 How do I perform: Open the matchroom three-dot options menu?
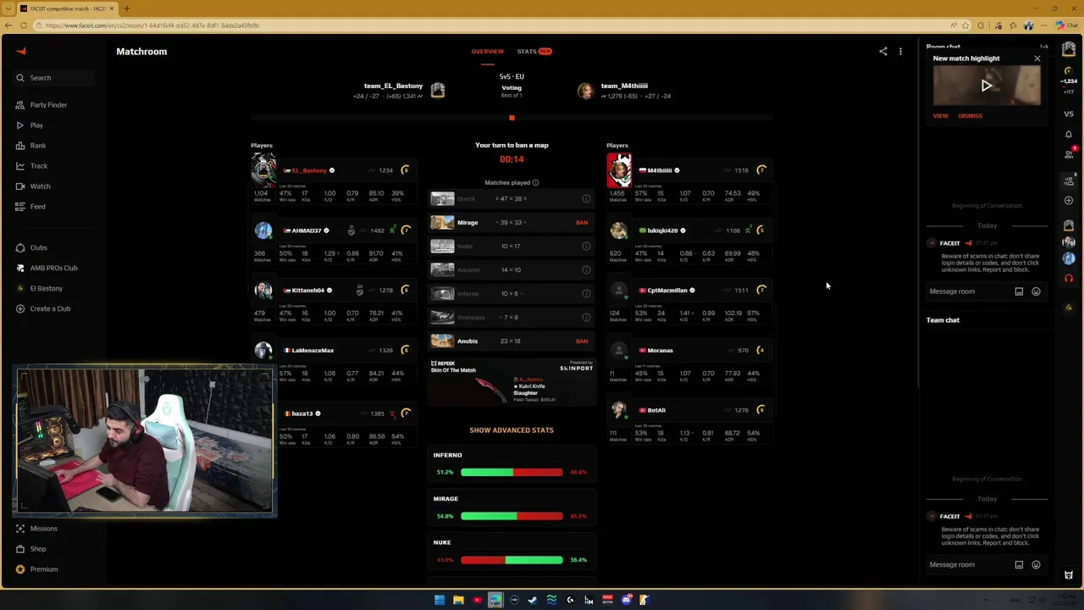coord(900,52)
